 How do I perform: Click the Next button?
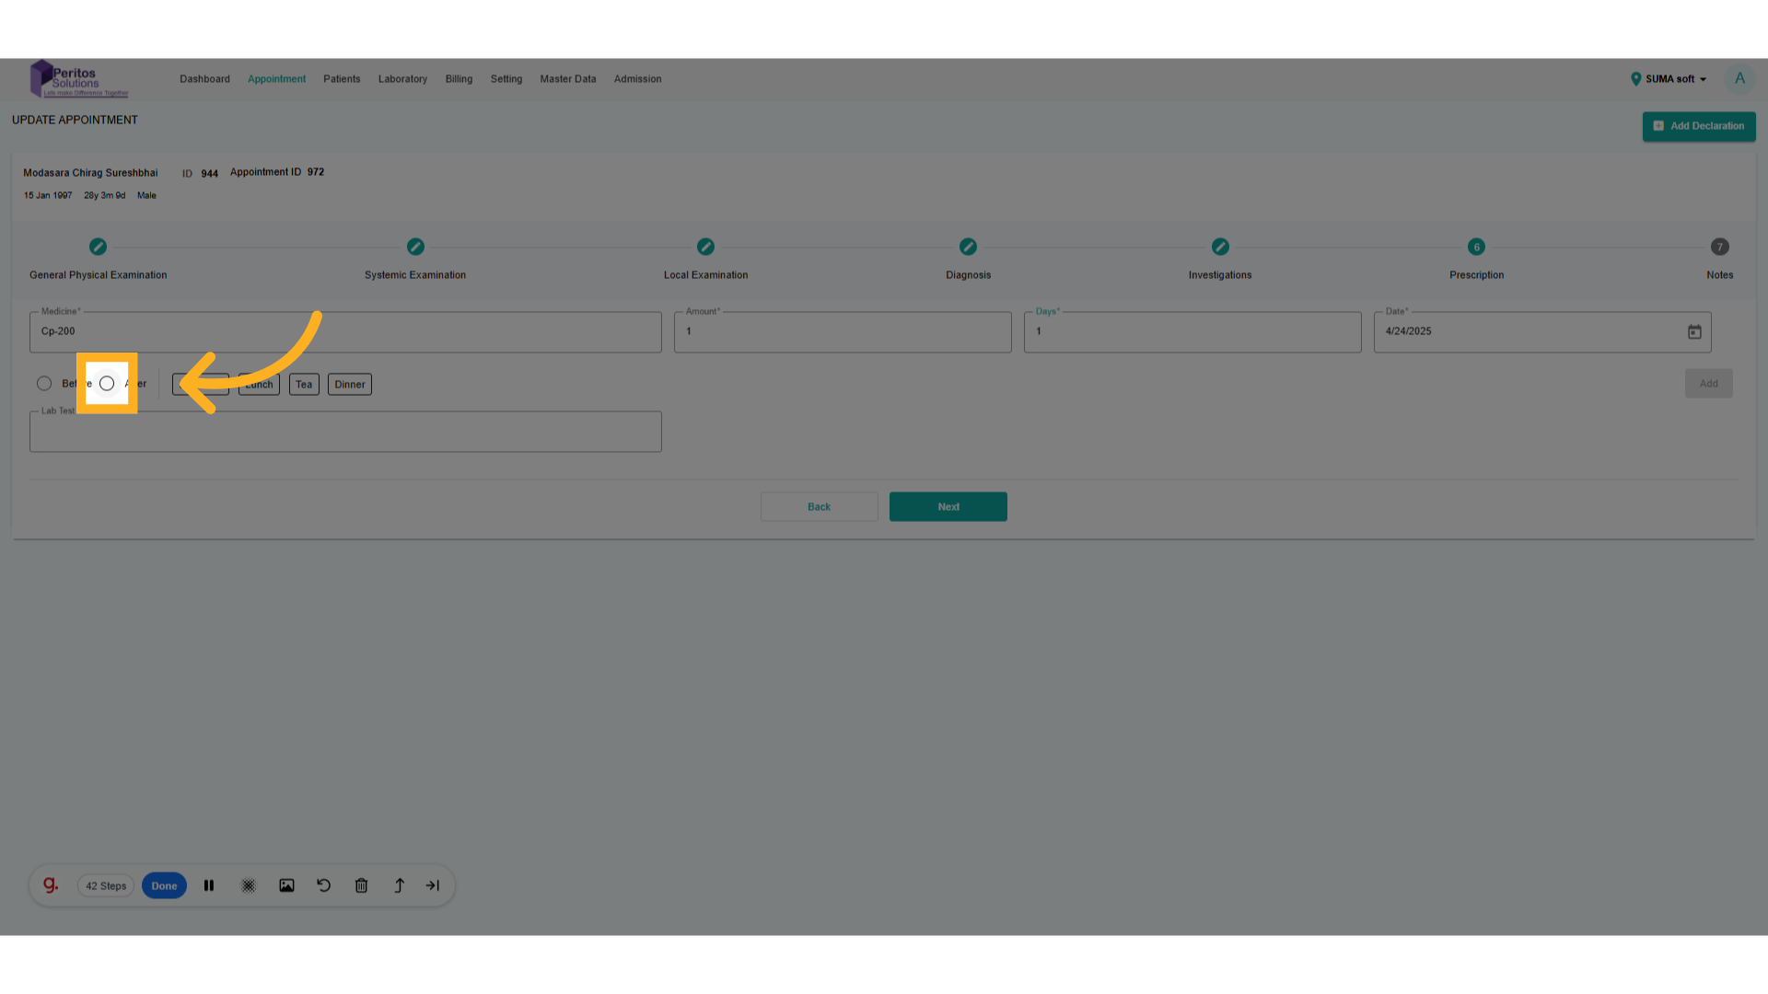coord(948,506)
